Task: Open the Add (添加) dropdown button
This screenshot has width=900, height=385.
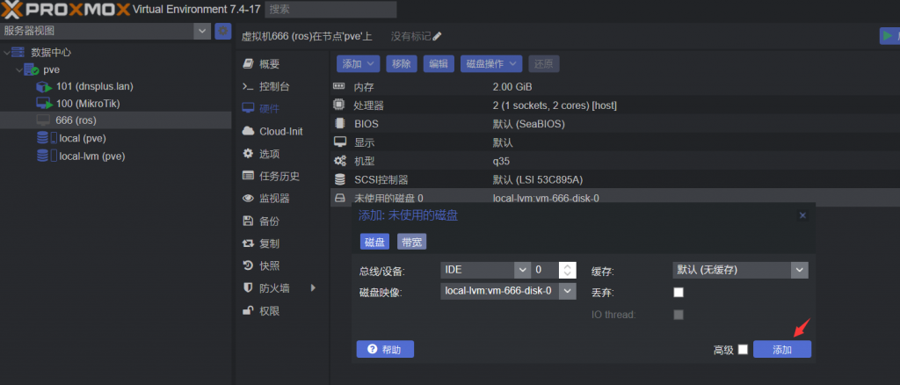Action: pyautogui.click(x=358, y=63)
